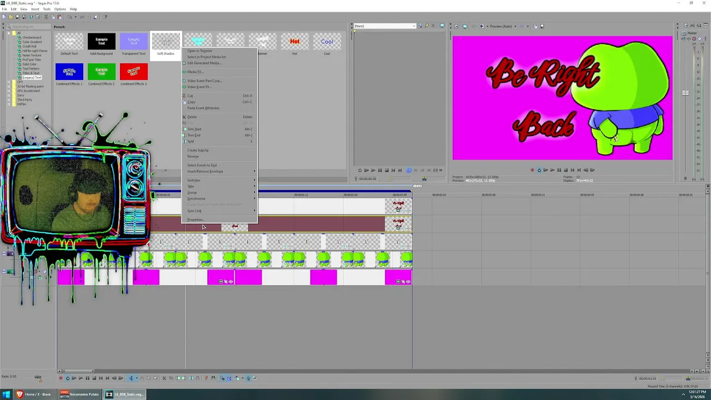
Task: Expand the GPU Accelerated folder
Action: (8, 91)
